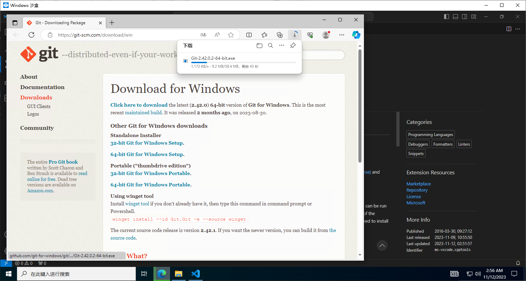Open more options in downloads popup

click(282, 46)
